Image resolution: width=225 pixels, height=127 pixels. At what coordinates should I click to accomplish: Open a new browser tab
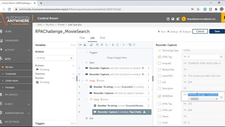41,3
